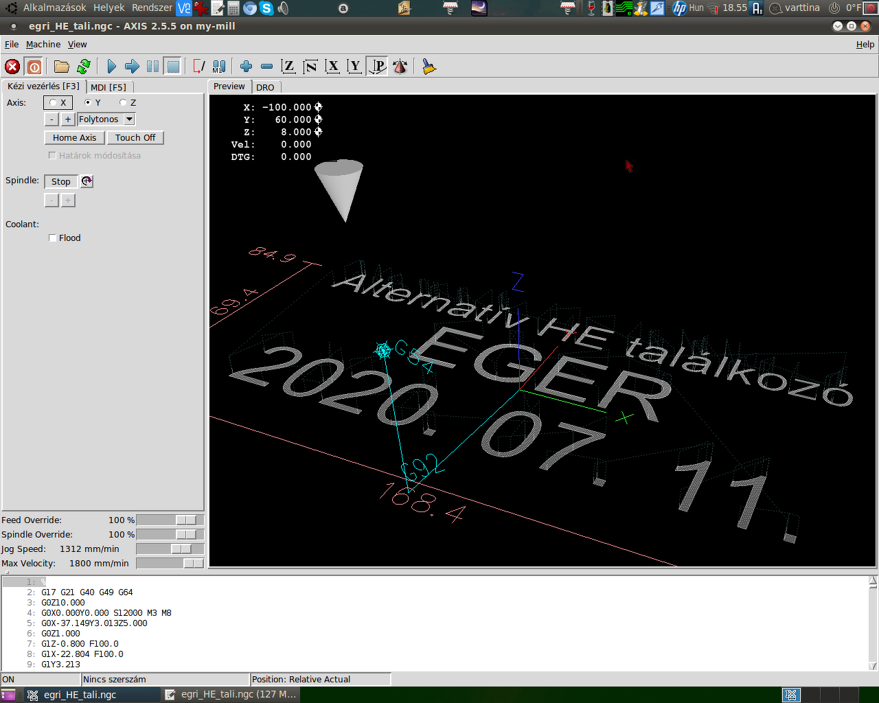Open the Rendszer menu in the top panel

152,8
